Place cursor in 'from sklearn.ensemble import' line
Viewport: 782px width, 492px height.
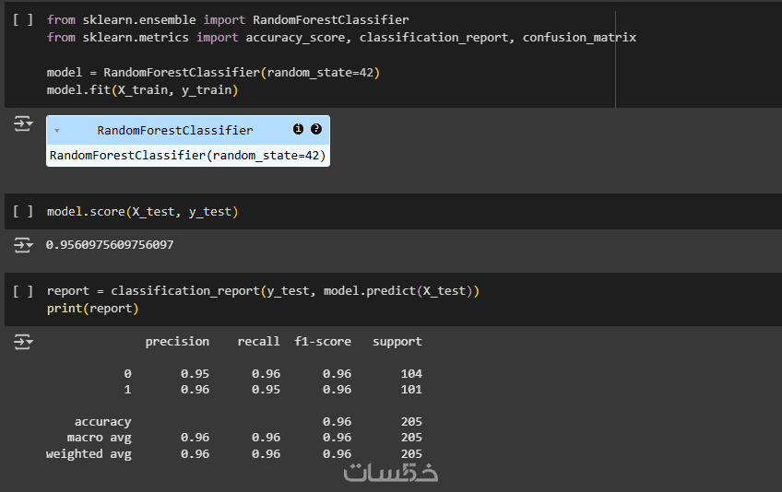[228, 19]
